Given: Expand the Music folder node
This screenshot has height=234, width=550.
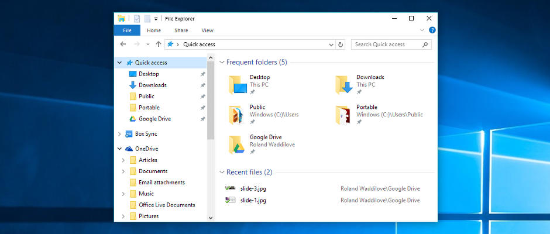Looking at the screenshot, I should 123,194.
